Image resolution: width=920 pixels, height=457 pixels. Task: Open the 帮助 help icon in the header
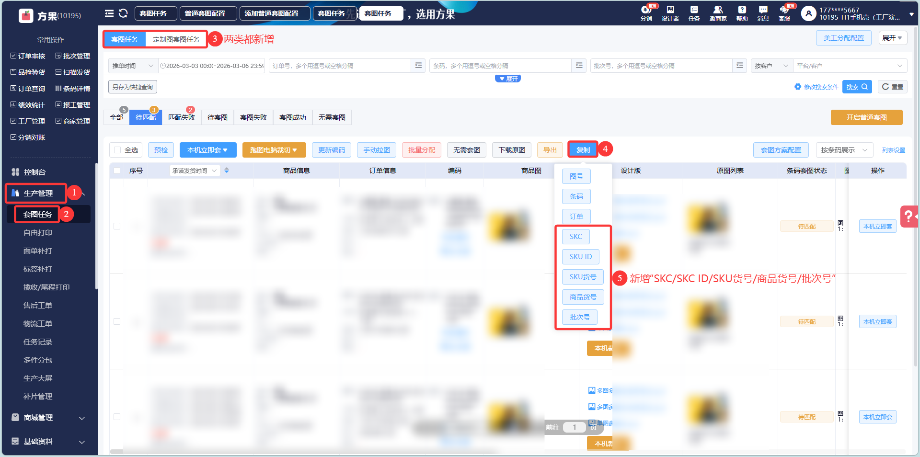(742, 13)
